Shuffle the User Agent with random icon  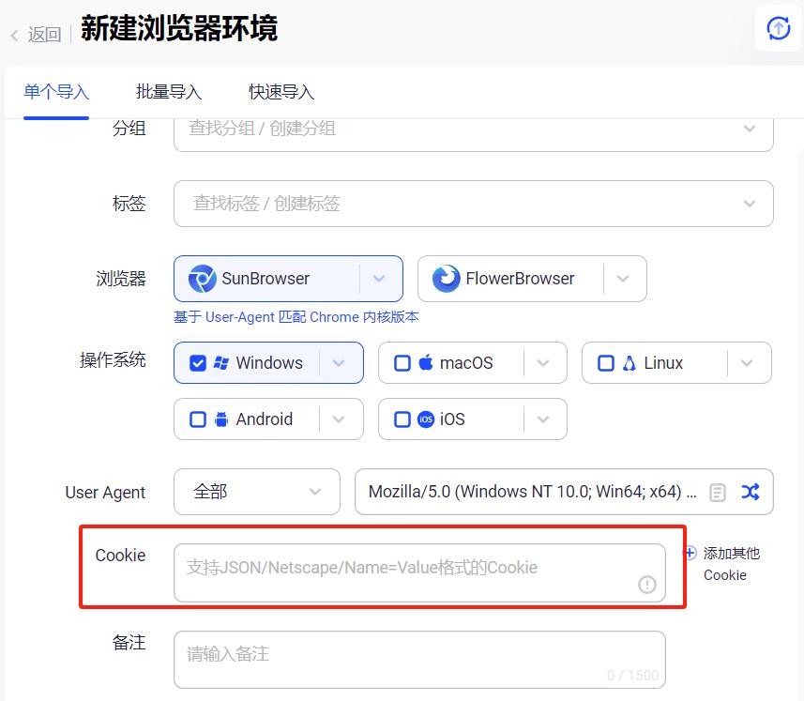(751, 492)
